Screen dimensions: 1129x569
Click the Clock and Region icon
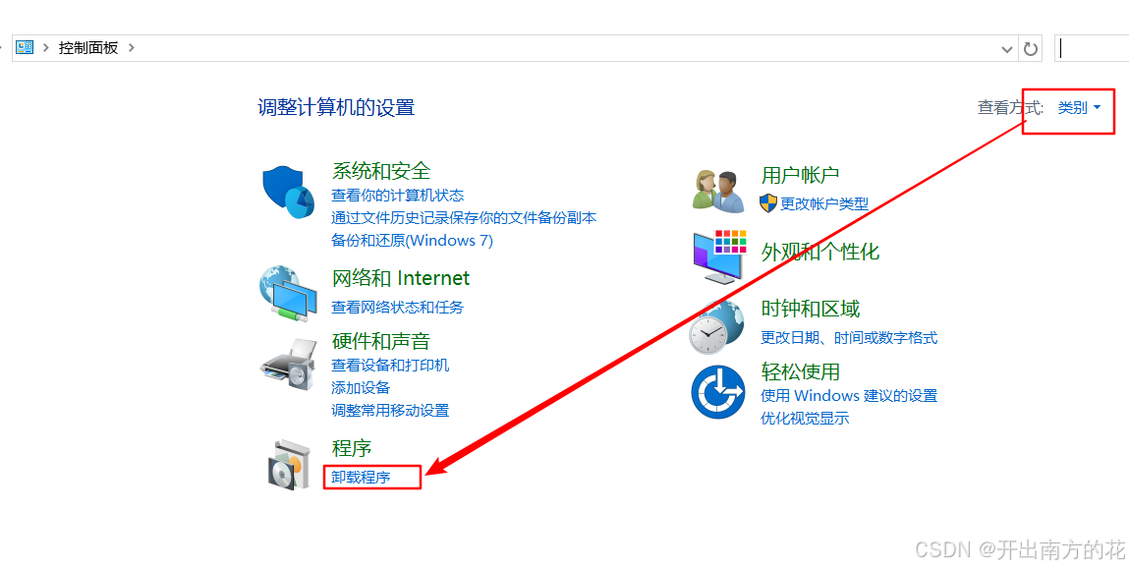coord(716,327)
